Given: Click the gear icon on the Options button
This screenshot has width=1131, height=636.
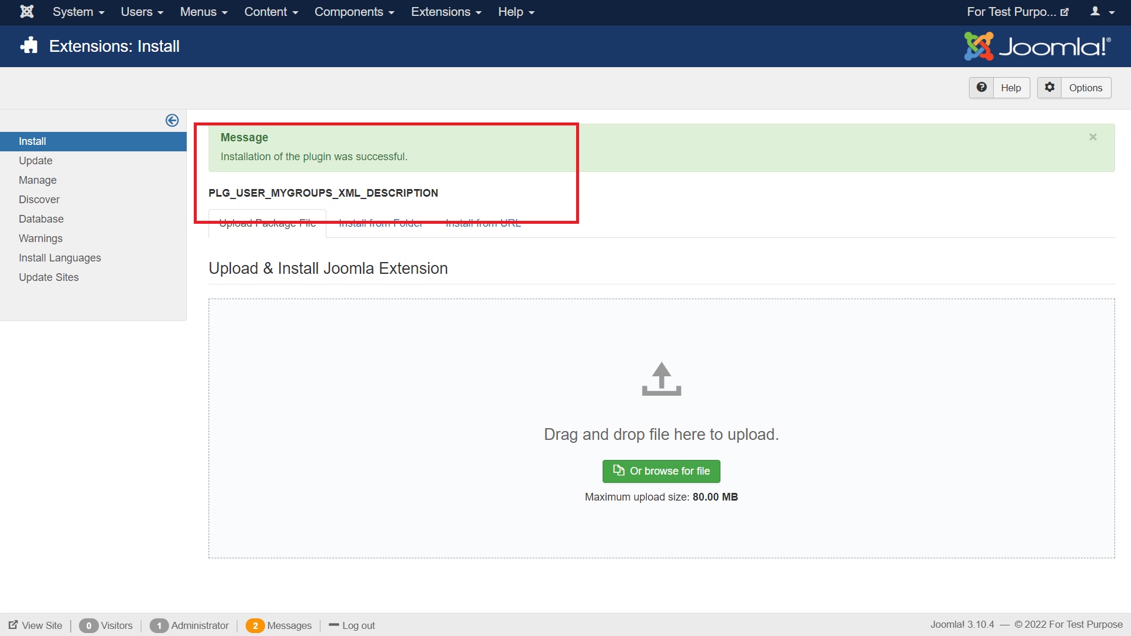Looking at the screenshot, I should pos(1049,87).
